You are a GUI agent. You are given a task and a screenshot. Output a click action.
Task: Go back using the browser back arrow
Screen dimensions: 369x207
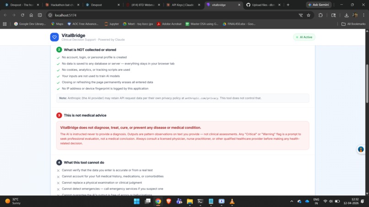tap(5, 15)
